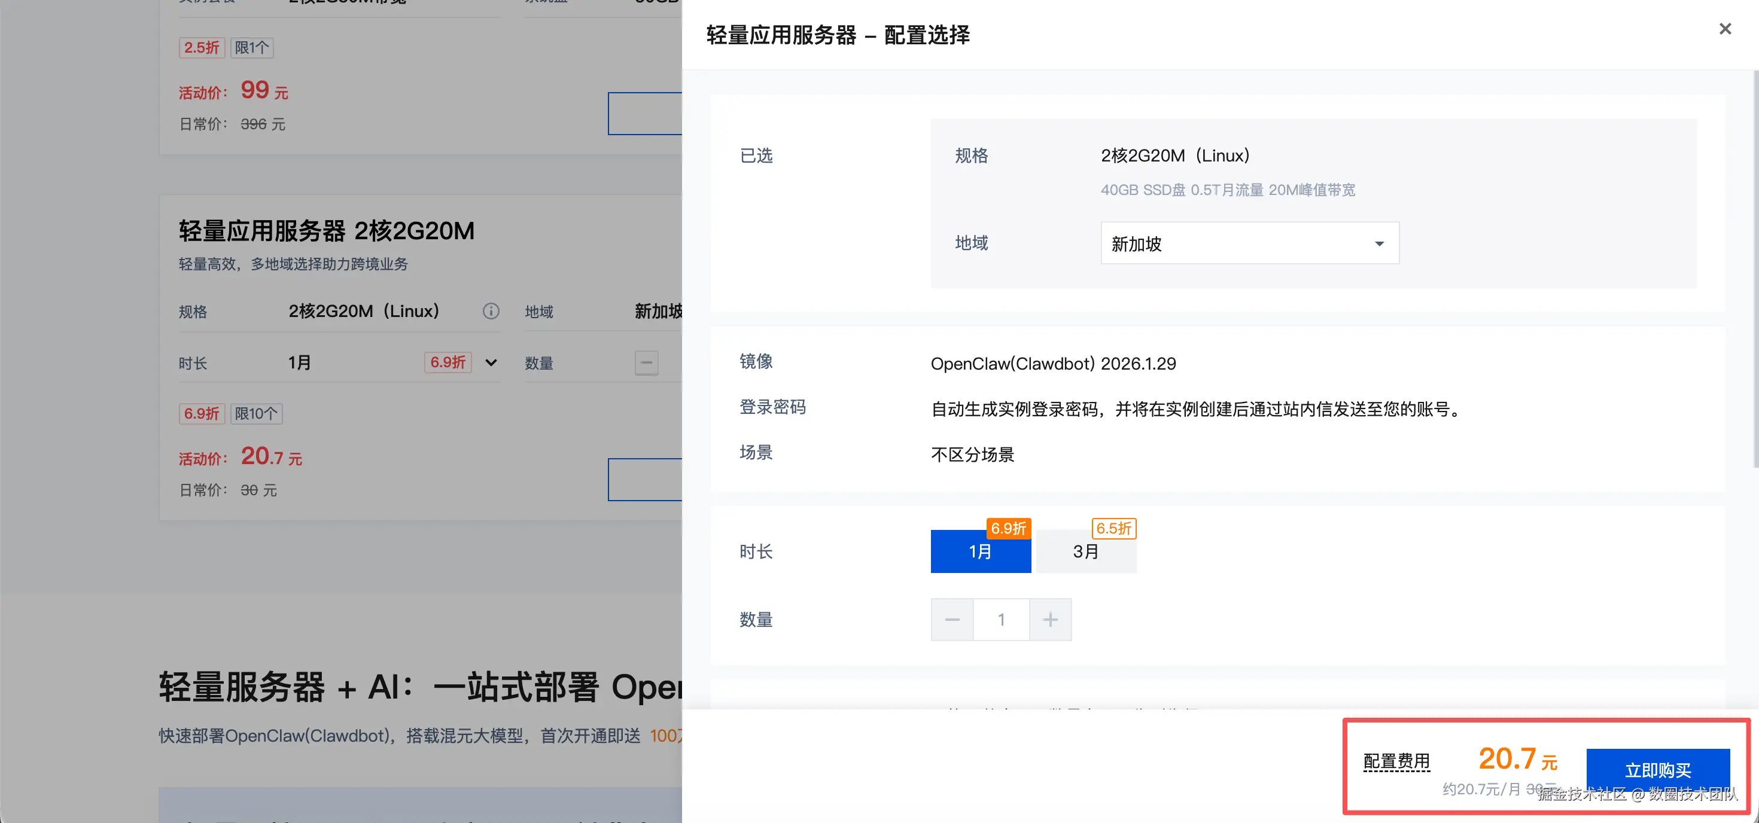Click the 6.5折 discount badge
Viewport: 1759px width, 823px height.
click(1113, 528)
